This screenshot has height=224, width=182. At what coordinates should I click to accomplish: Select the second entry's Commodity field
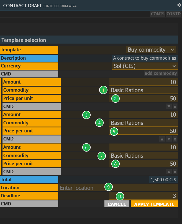(x=143, y=123)
